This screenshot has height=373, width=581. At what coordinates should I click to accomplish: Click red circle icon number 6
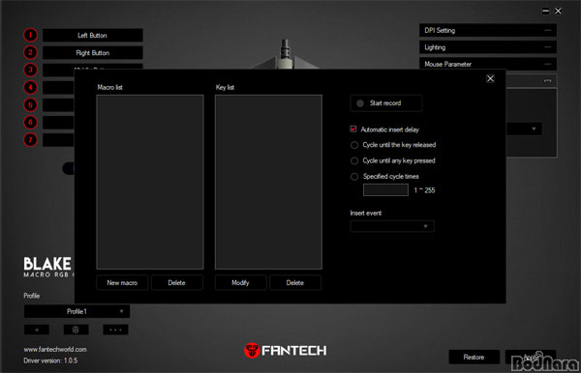tap(30, 123)
